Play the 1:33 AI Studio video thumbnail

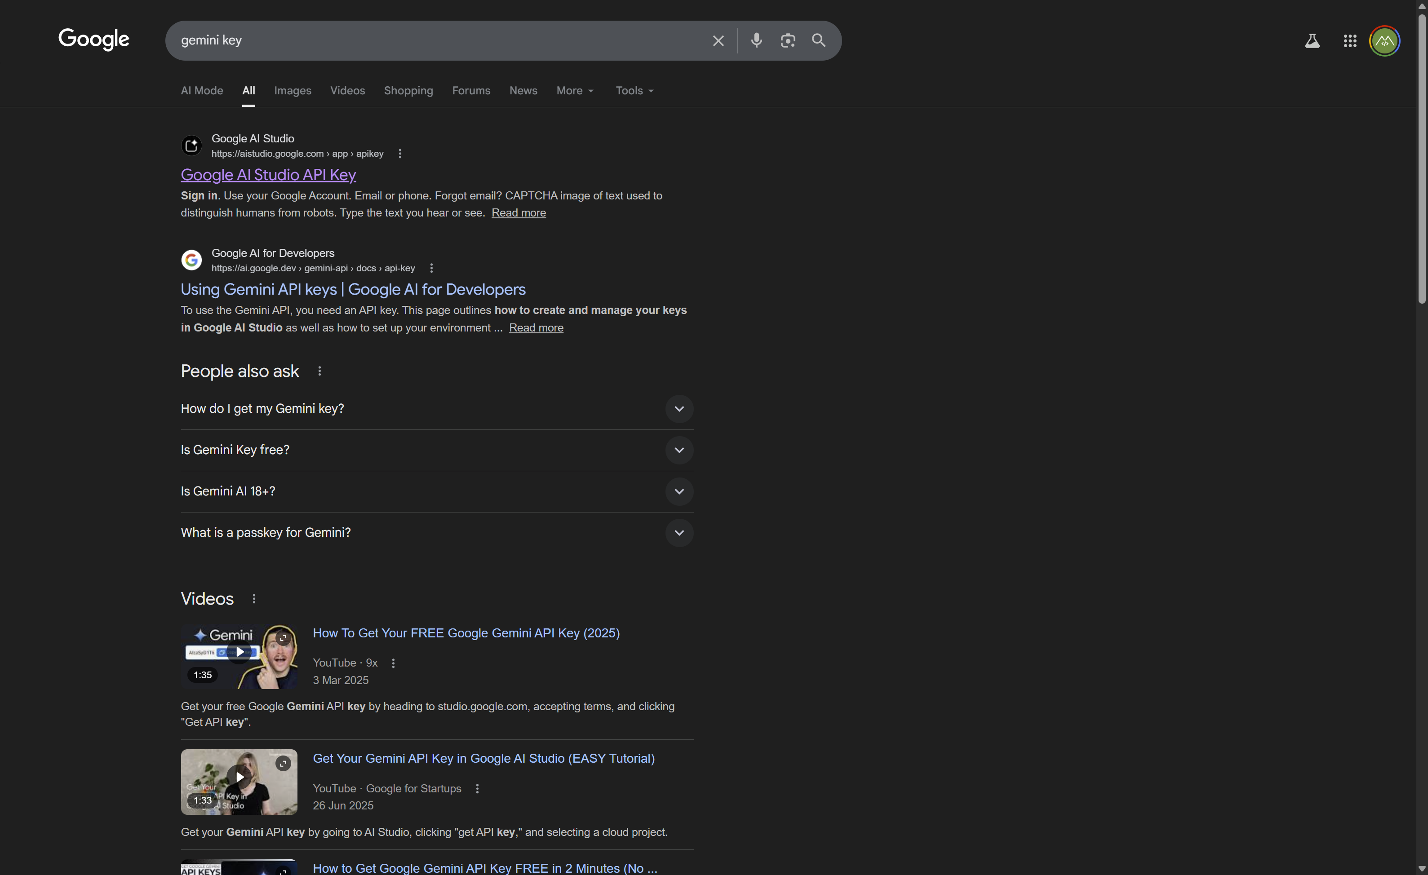[x=239, y=782]
